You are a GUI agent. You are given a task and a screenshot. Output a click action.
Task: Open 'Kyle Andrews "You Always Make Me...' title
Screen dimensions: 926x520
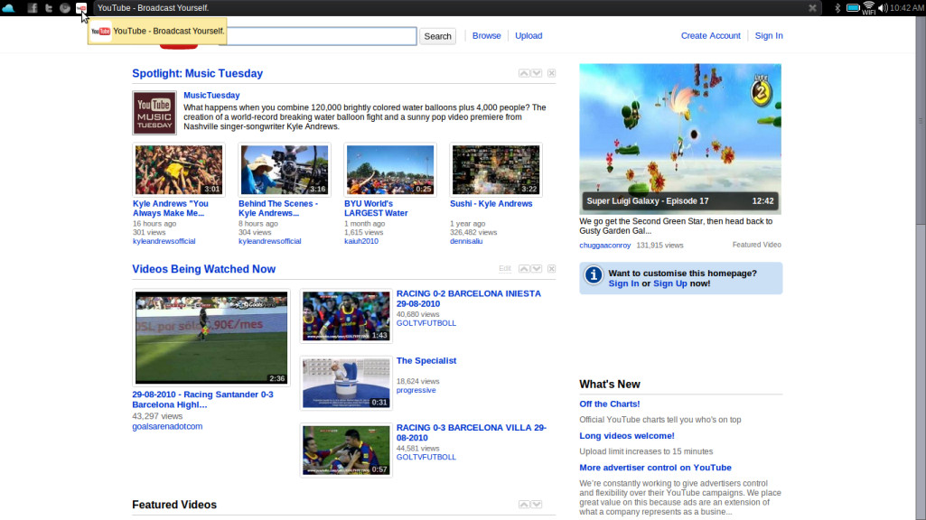click(171, 209)
